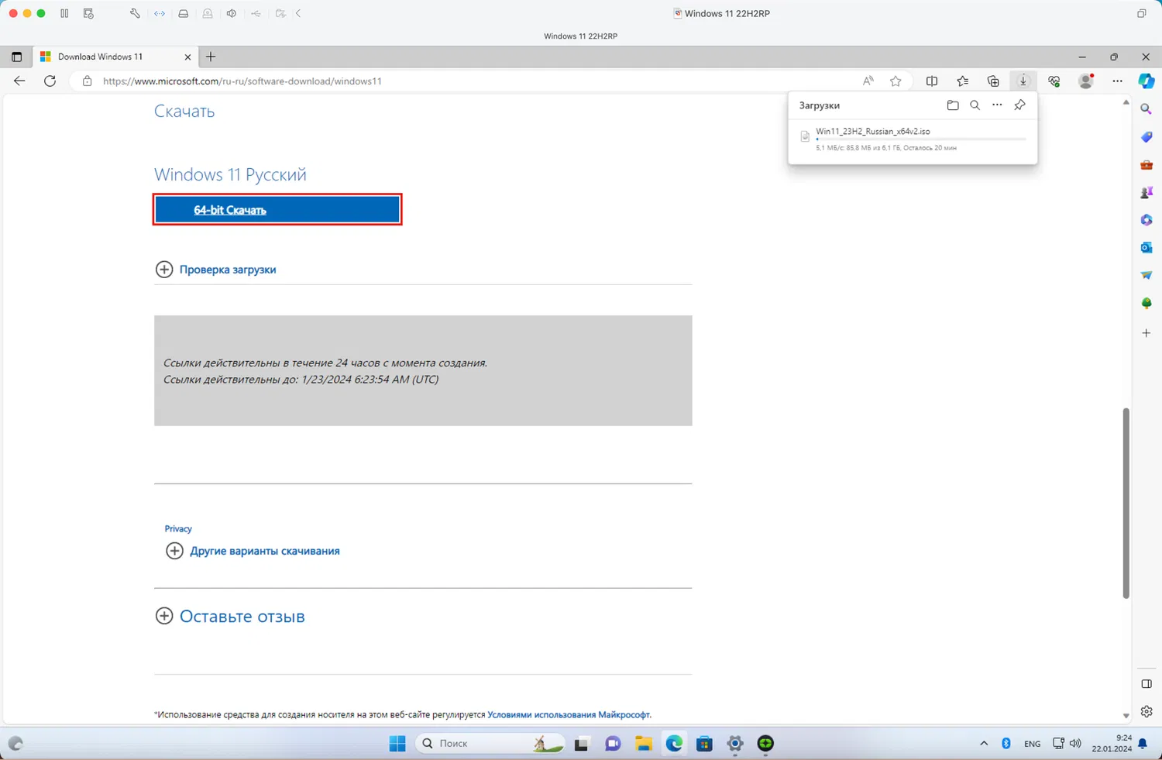
Task: Open Edge split screen view
Action: click(932, 81)
